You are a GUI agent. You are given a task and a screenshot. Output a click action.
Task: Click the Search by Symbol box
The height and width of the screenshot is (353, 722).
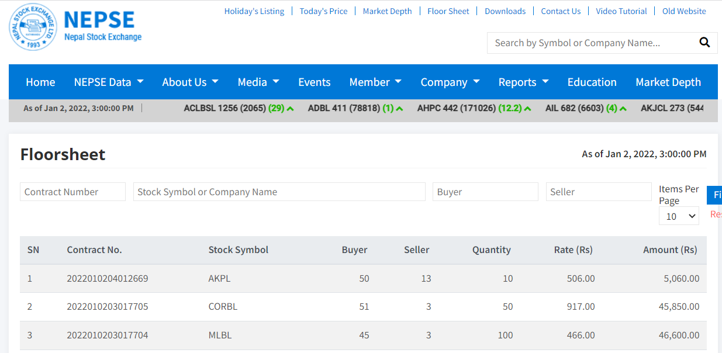coord(590,43)
